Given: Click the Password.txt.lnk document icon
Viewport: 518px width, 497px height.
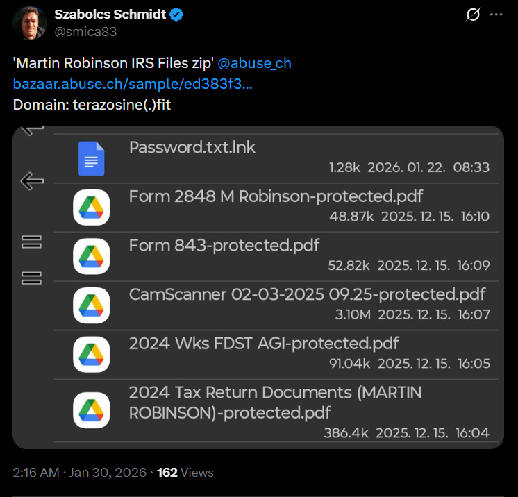Looking at the screenshot, I should 91,158.
